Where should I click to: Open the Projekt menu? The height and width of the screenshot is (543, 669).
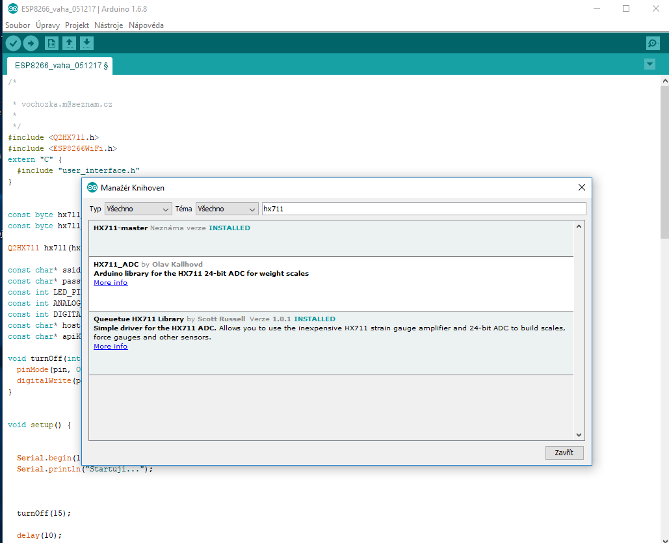click(77, 25)
